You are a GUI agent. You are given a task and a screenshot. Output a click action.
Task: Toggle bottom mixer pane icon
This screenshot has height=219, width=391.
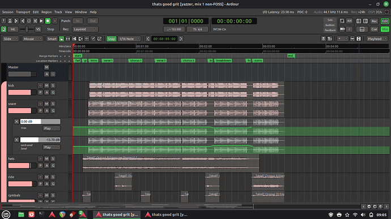point(362,29)
